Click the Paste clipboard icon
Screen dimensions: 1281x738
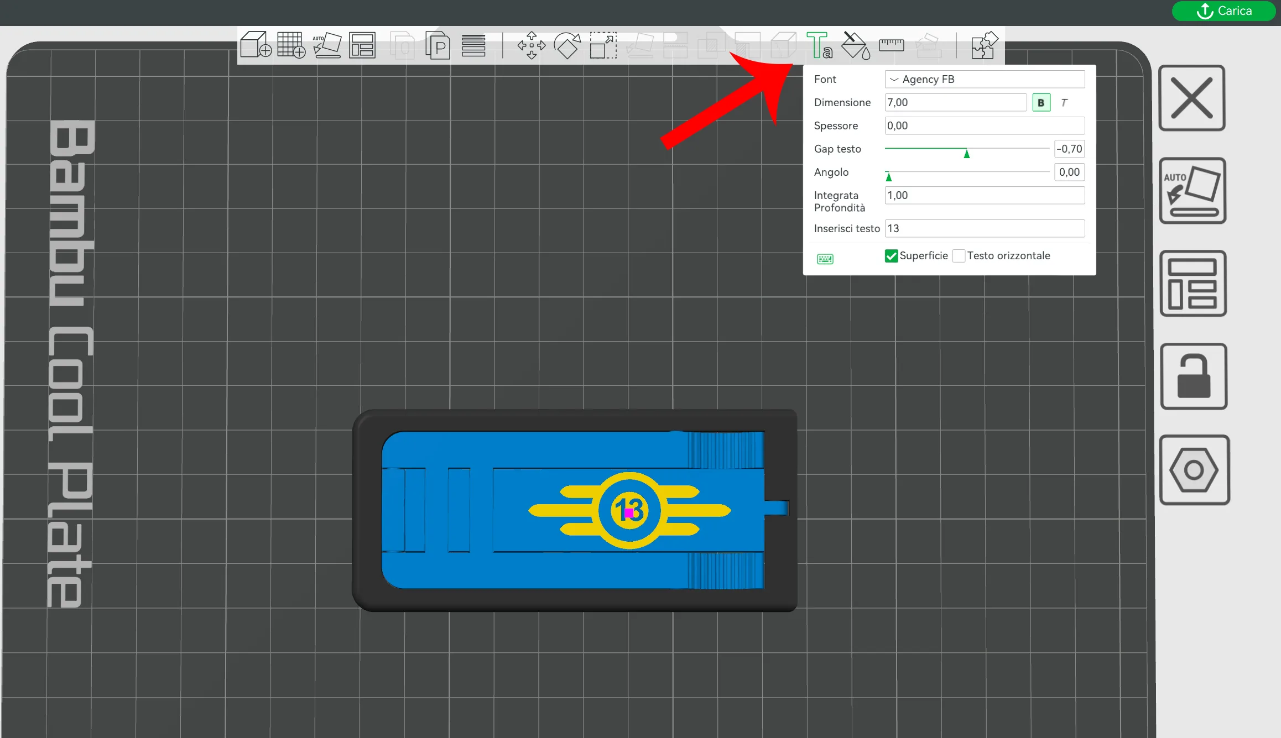[x=437, y=45]
